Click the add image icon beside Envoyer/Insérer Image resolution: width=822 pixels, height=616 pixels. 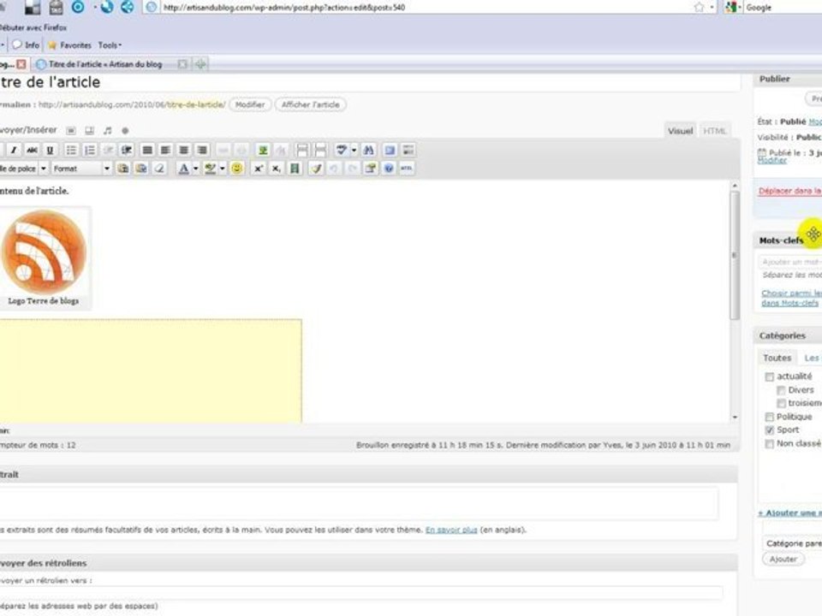click(x=71, y=130)
